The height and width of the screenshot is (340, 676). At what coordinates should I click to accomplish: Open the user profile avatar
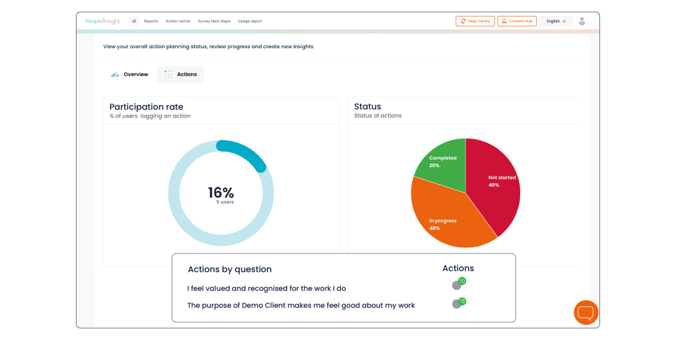tap(582, 21)
